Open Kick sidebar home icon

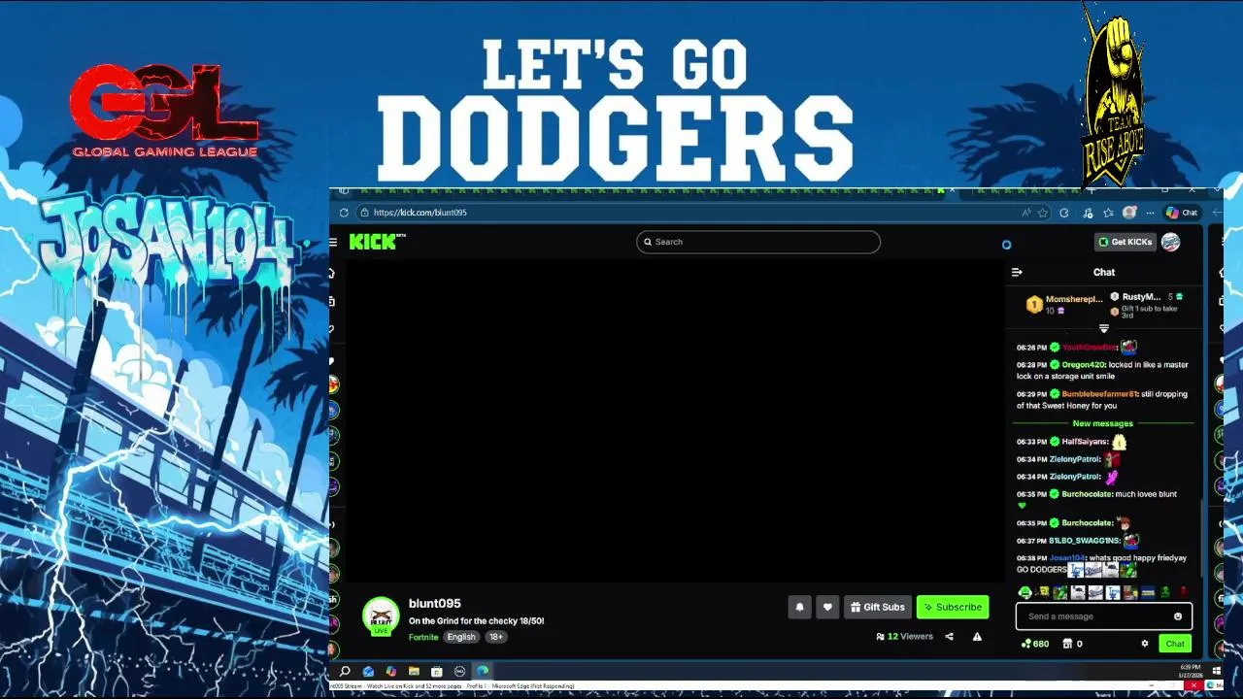point(331,274)
